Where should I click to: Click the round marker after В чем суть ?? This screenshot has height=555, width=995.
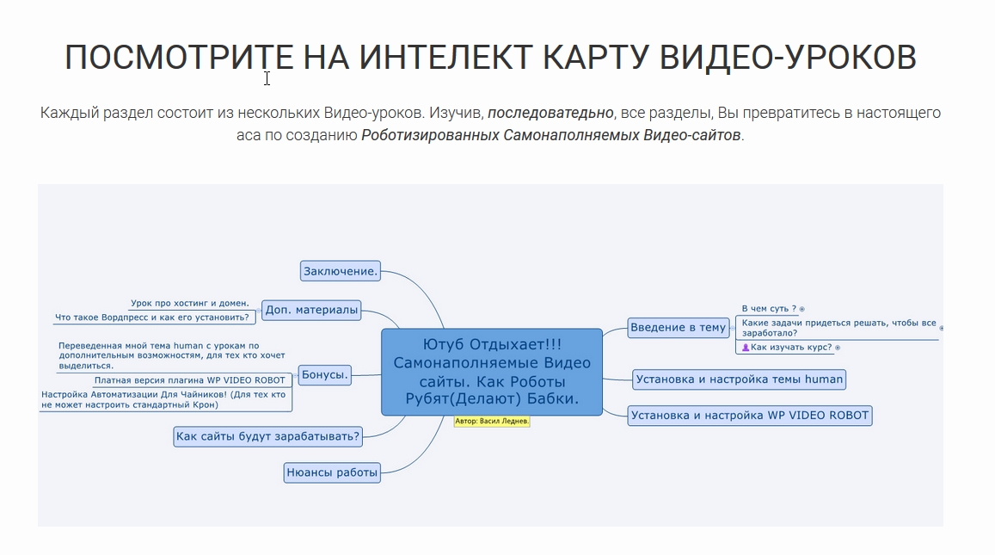[802, 309]
